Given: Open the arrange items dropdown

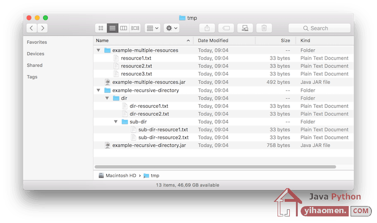Looking at the screenshot, I should click(152, 28).
